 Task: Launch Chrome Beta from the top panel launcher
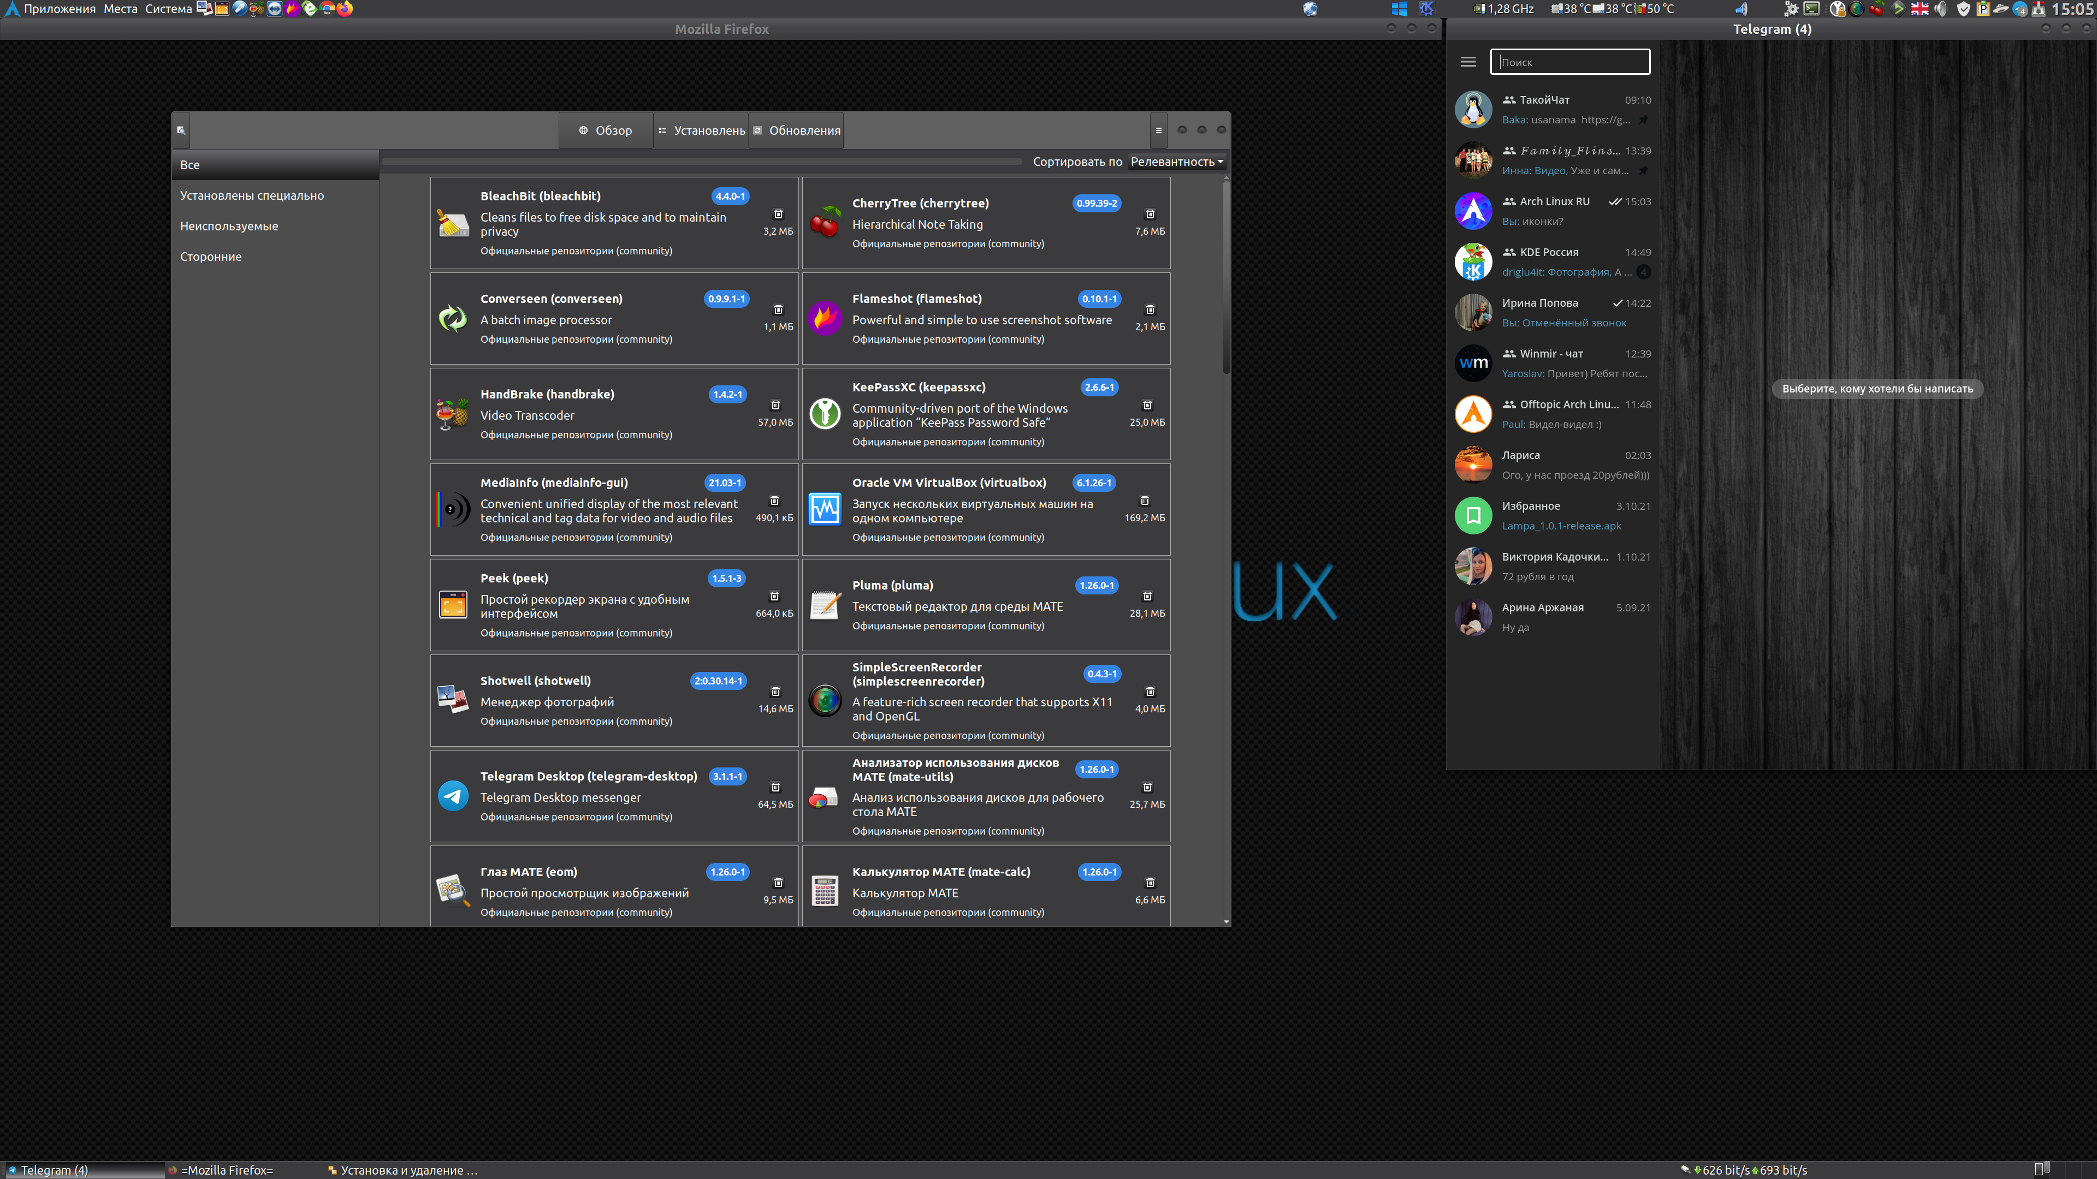[328, 9]
